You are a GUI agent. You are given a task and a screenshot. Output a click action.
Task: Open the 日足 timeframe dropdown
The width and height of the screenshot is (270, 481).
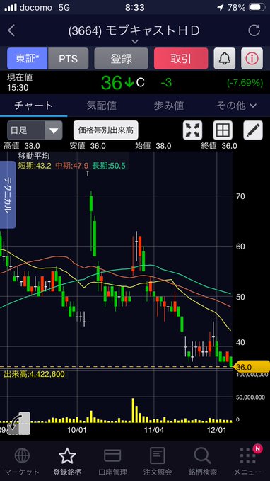pos(35,130)
